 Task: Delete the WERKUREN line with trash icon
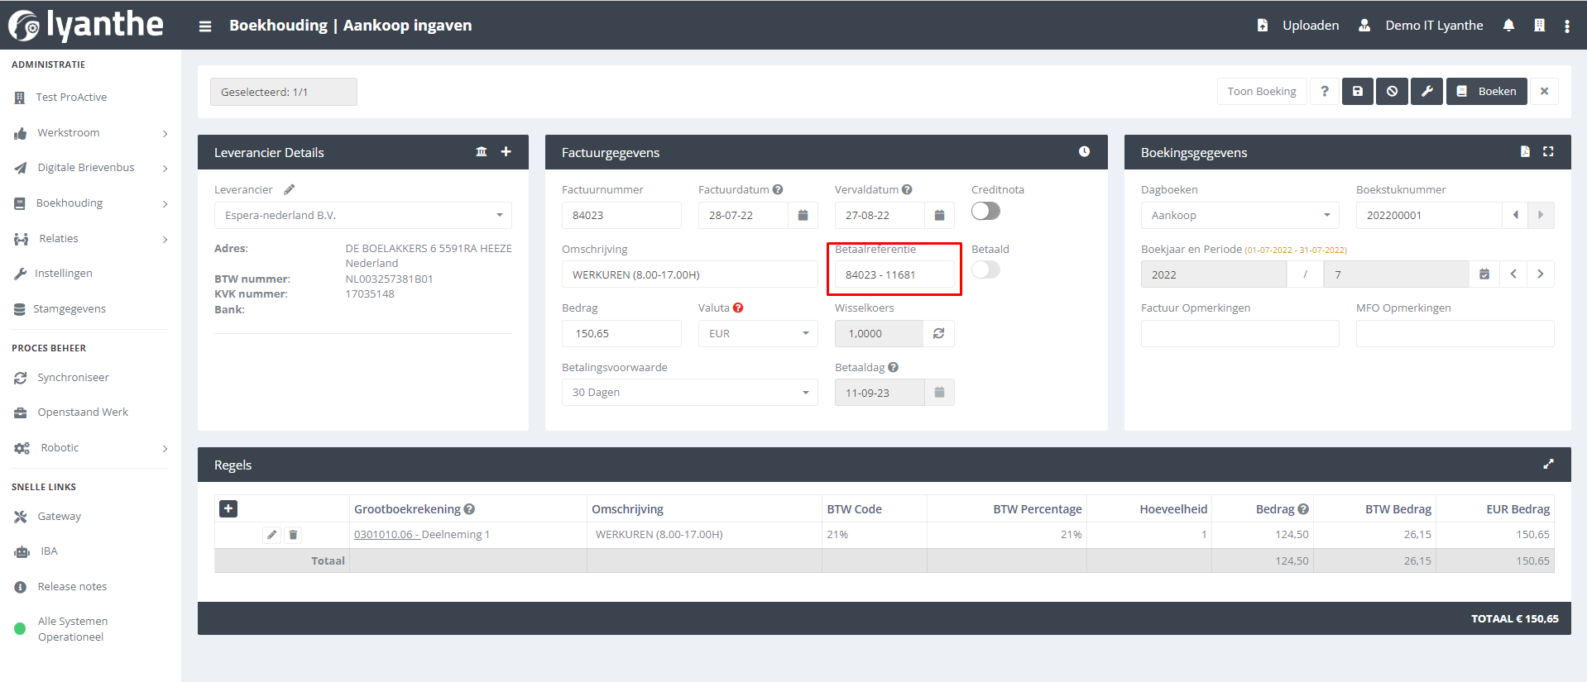(293, 535)
